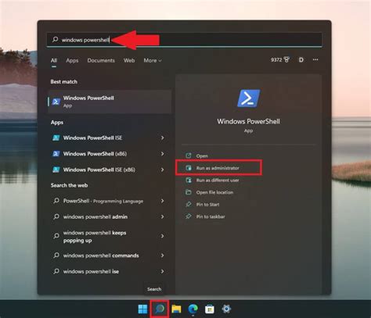The width and height of the screenshot is (371, 318).
Task: Click the Windows PowerShell best match icon
Action: pyautogui.click(x=56, y=102)
